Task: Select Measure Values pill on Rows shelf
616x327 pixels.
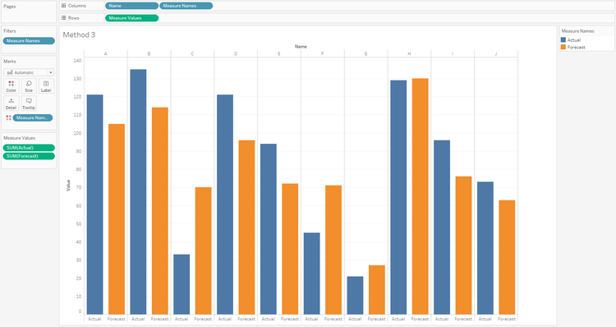Action: [x=131, y=18]
